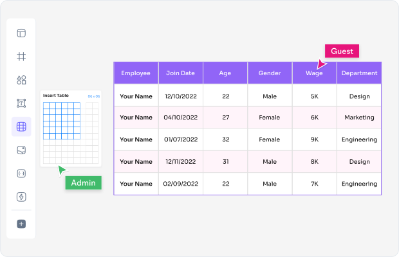This screenshot has width=399, height=257.
Task: Click the highlighted table tool icon
Action: pos(21,127)
